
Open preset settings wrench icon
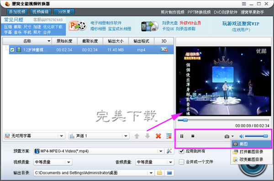[169, 151]
